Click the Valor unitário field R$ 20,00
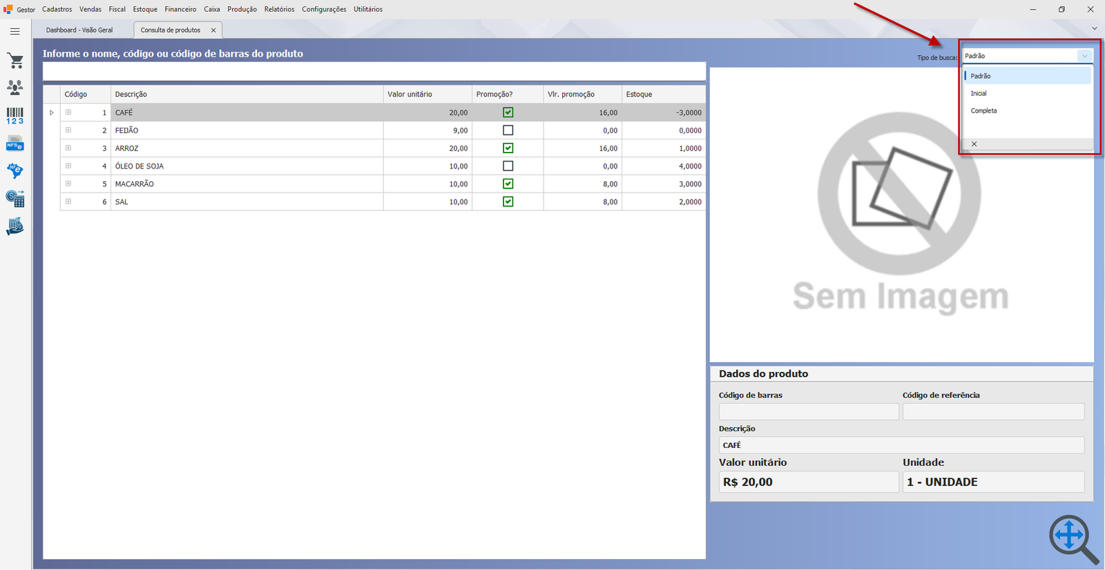This screenshot has width=1105, height=570. tap(809, 482)
